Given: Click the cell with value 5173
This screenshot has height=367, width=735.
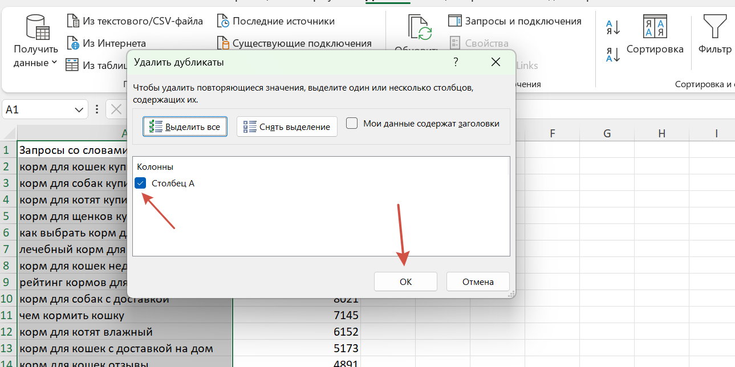Looking at the screenshot, I should pyautogui.click(x=297, y=348).
